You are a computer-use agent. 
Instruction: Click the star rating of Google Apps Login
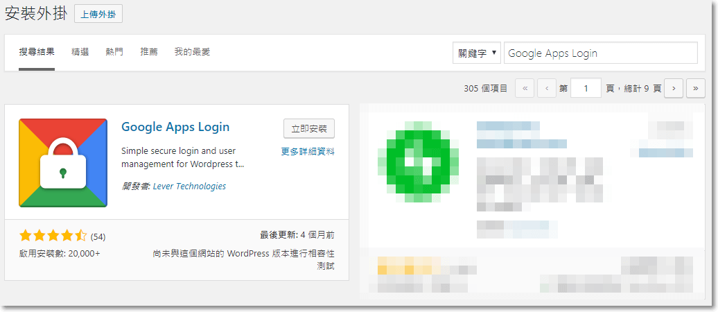tap(53, 236)
